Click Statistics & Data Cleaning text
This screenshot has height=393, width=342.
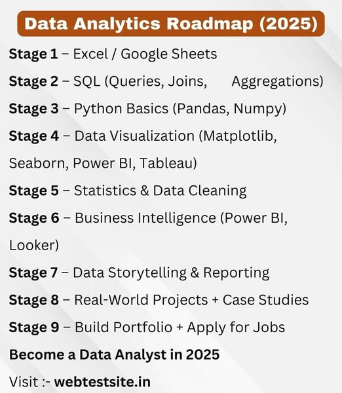pos(161,191)
